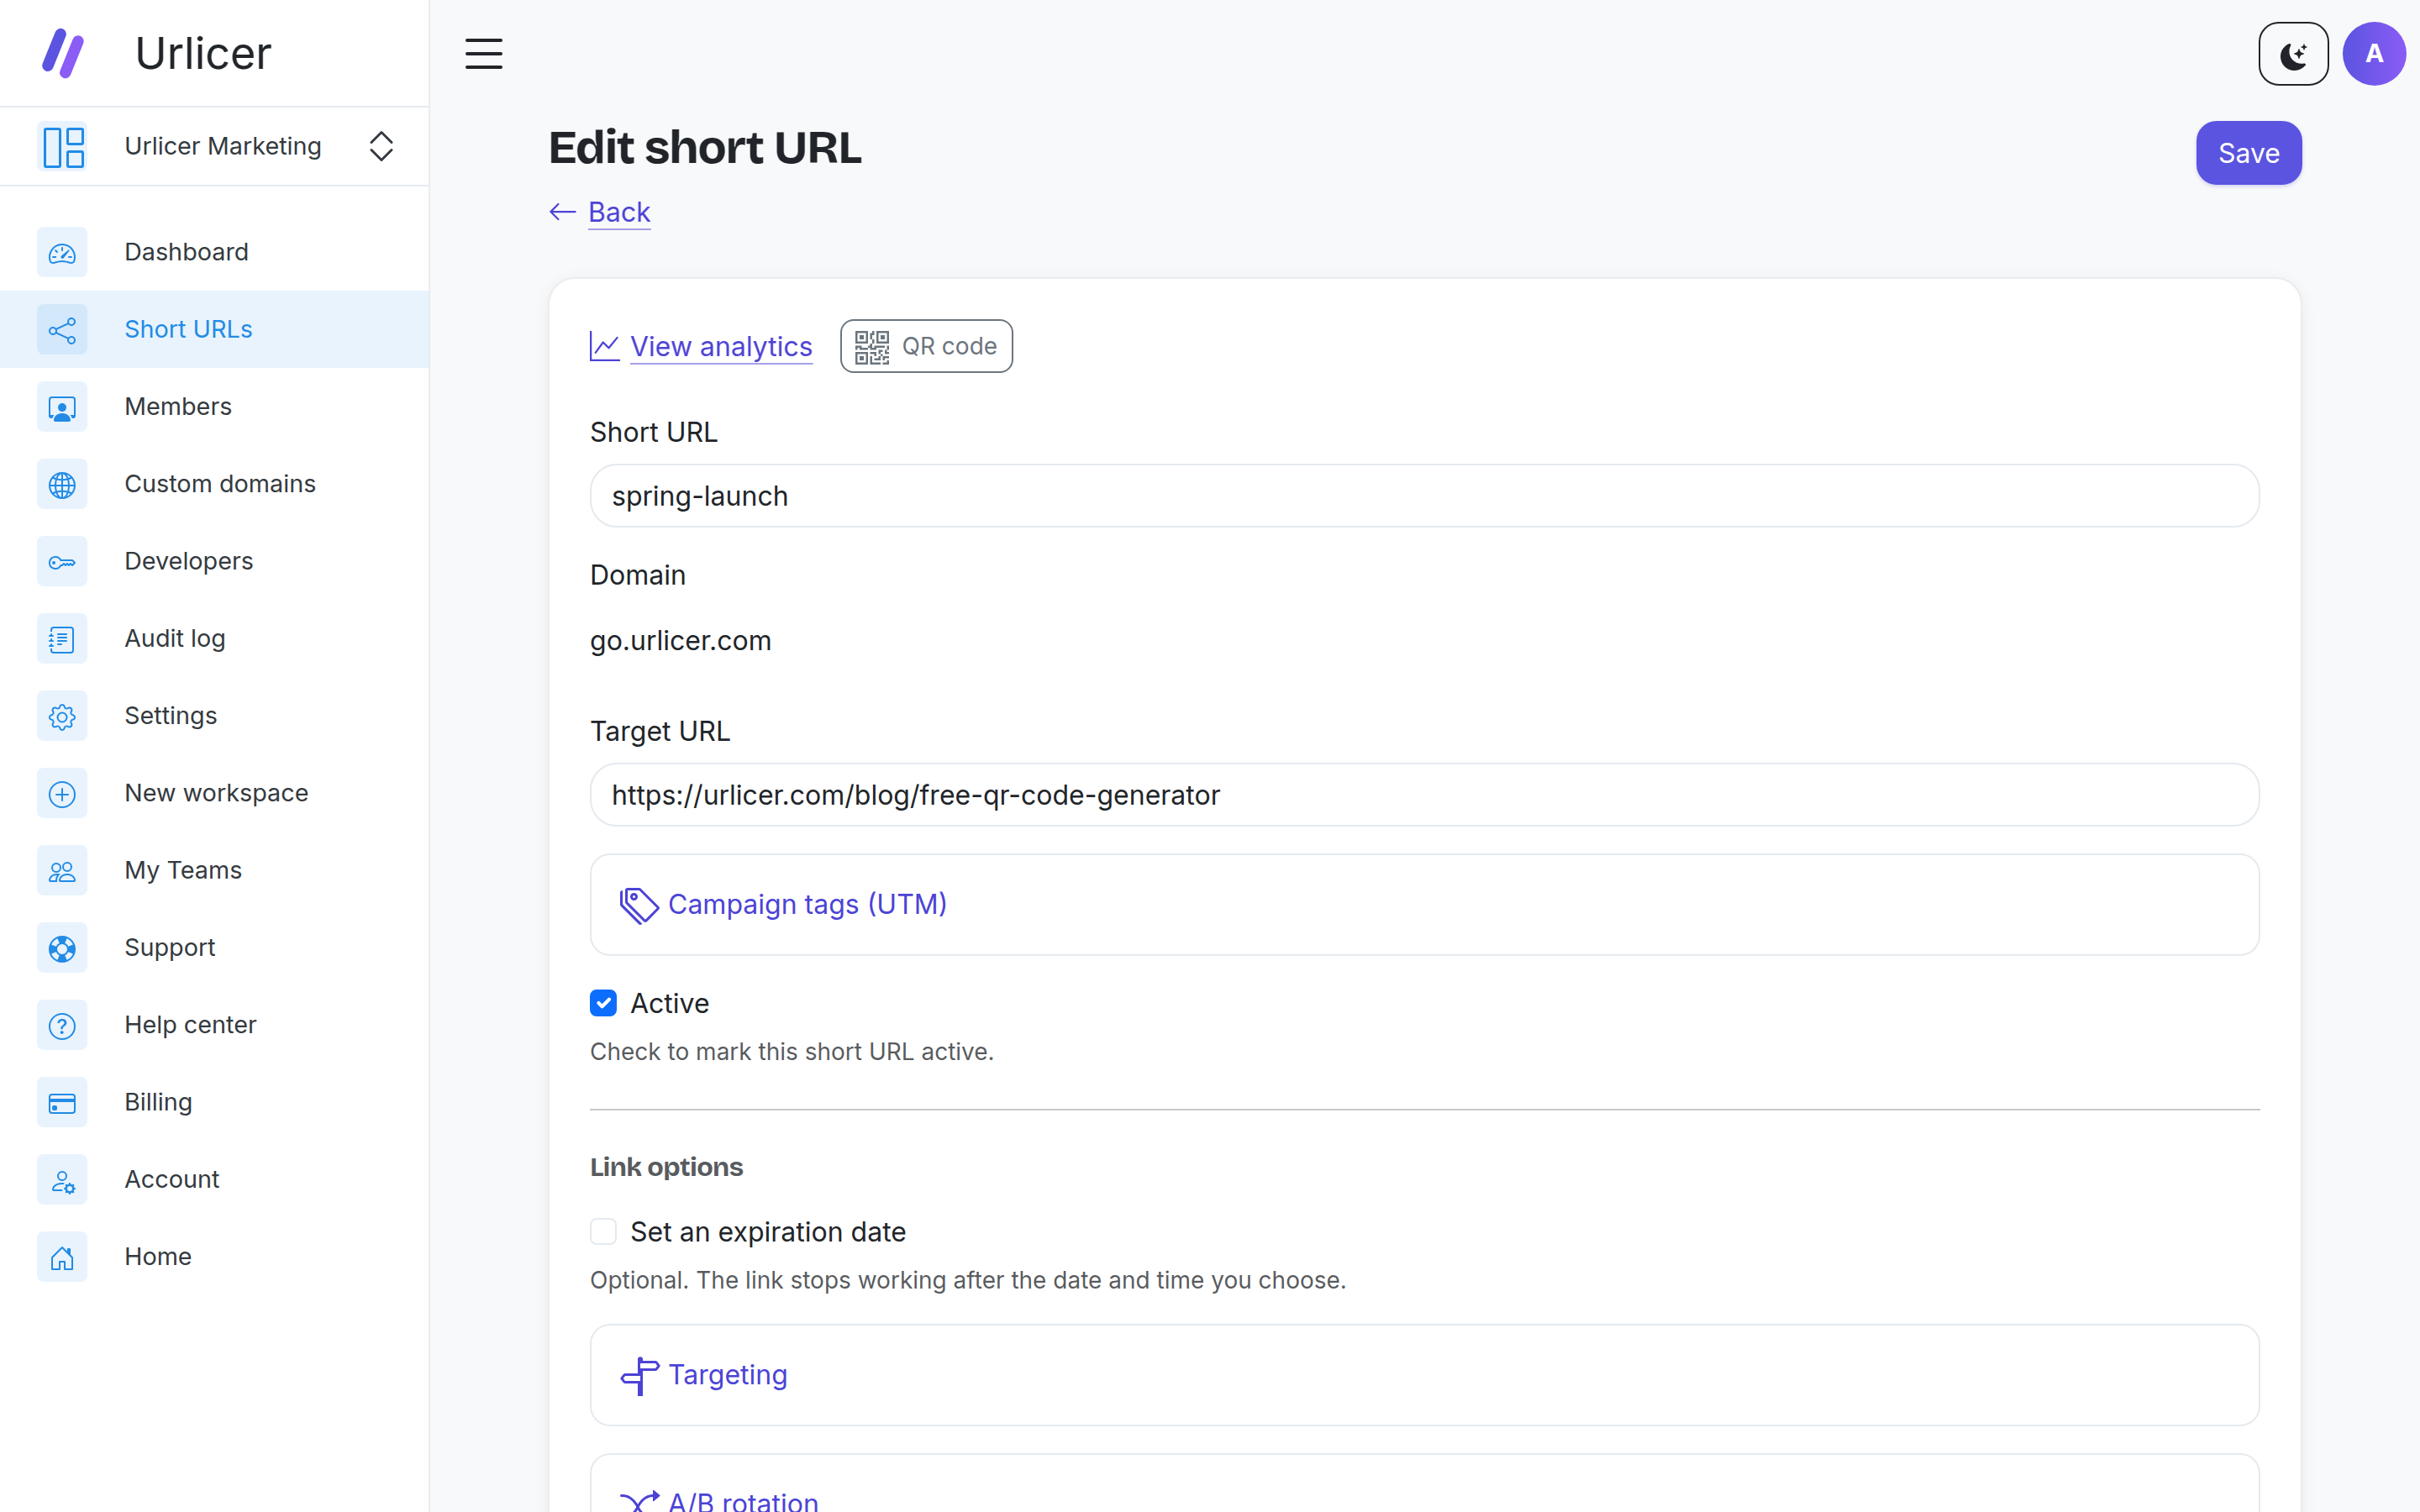The width and height of the screenshot is (2420, 1512).
Task: Uncheck the Active checkbox
Action: 603,1003
